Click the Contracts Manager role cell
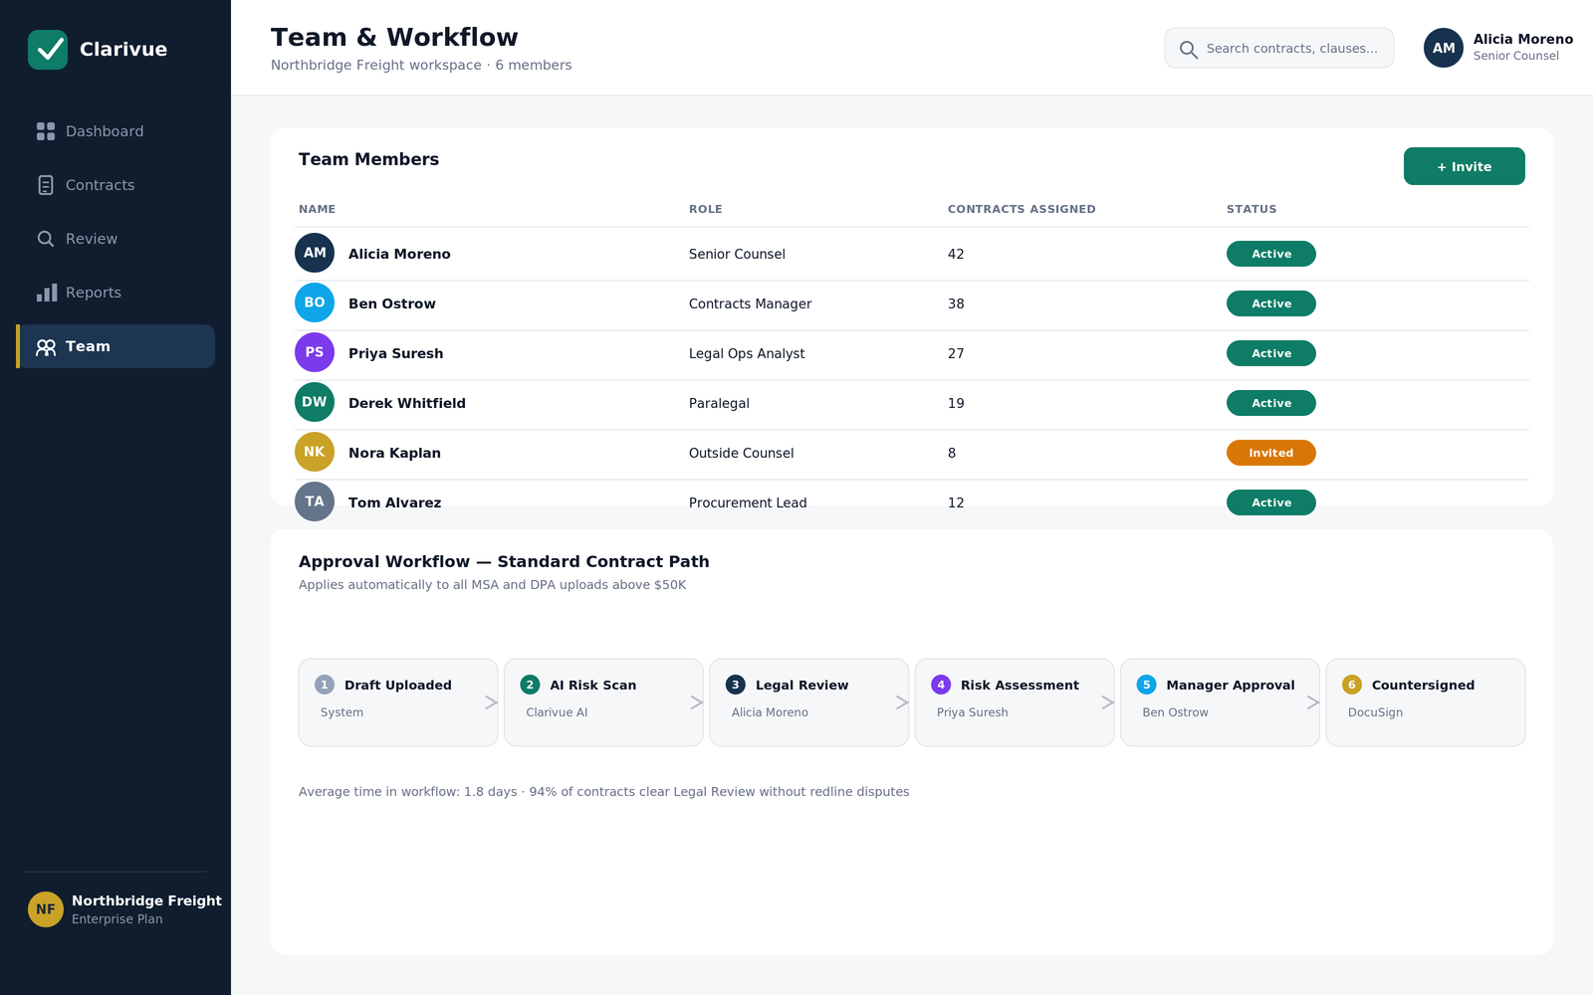 (750, 303)
